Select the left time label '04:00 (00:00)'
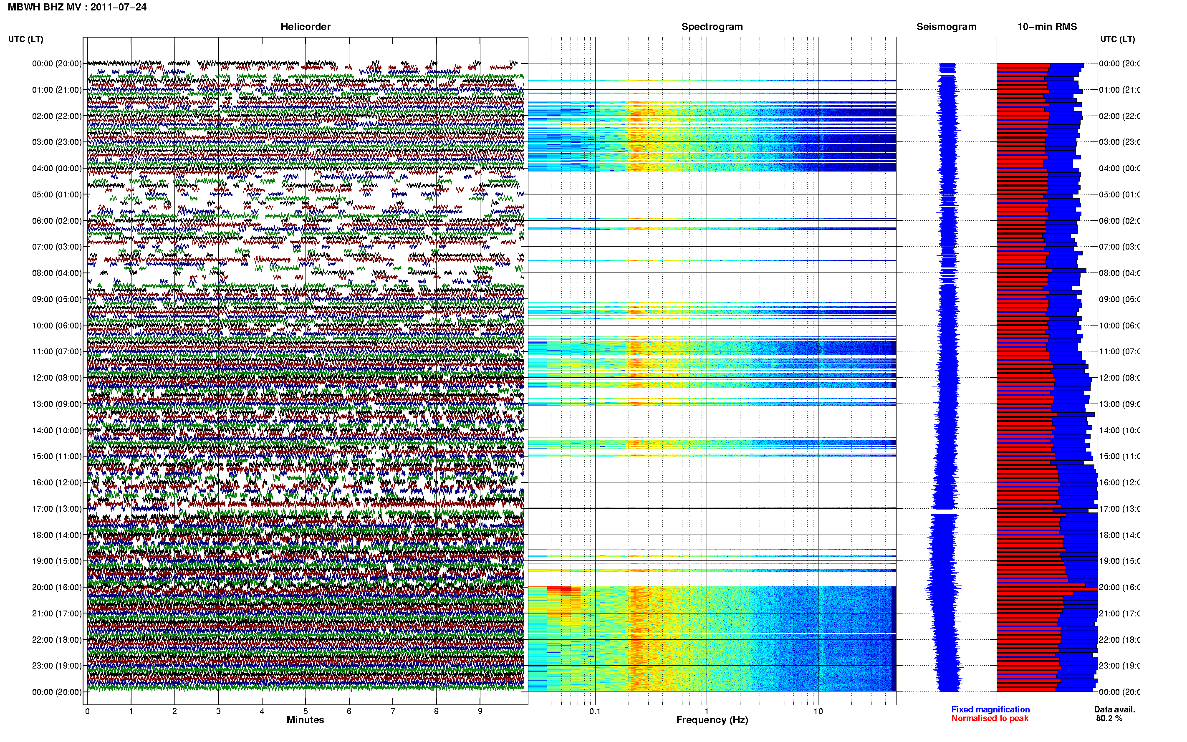 [x=57, y=168]
